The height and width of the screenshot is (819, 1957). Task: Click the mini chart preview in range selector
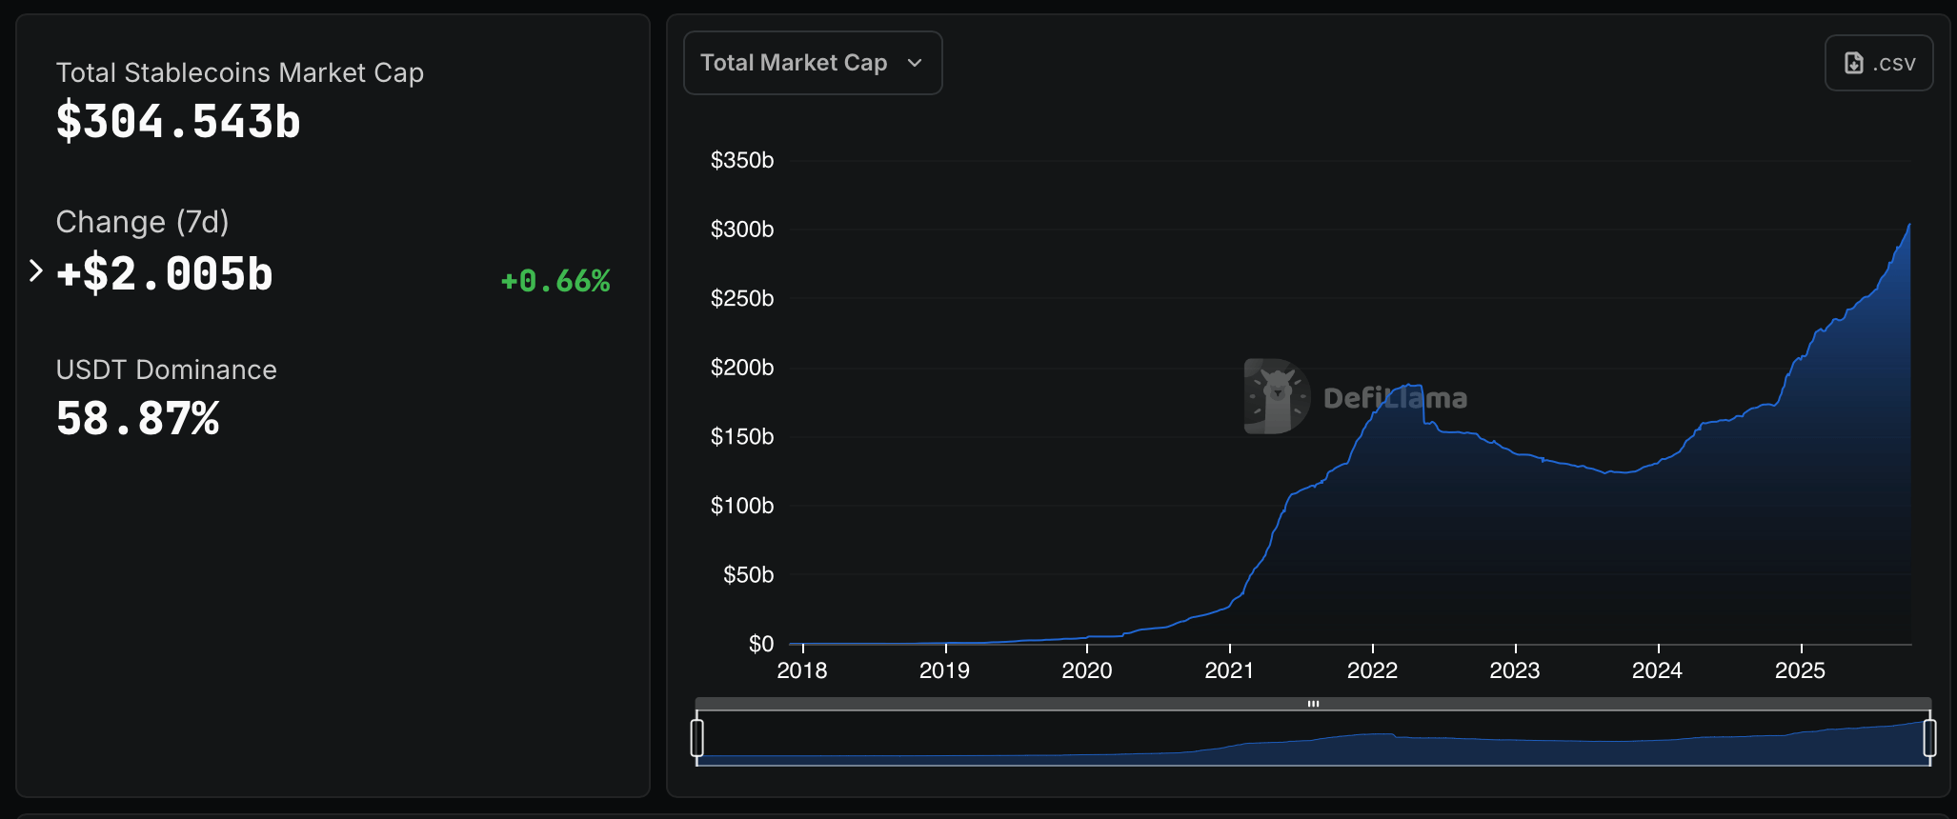(1313, 741)
